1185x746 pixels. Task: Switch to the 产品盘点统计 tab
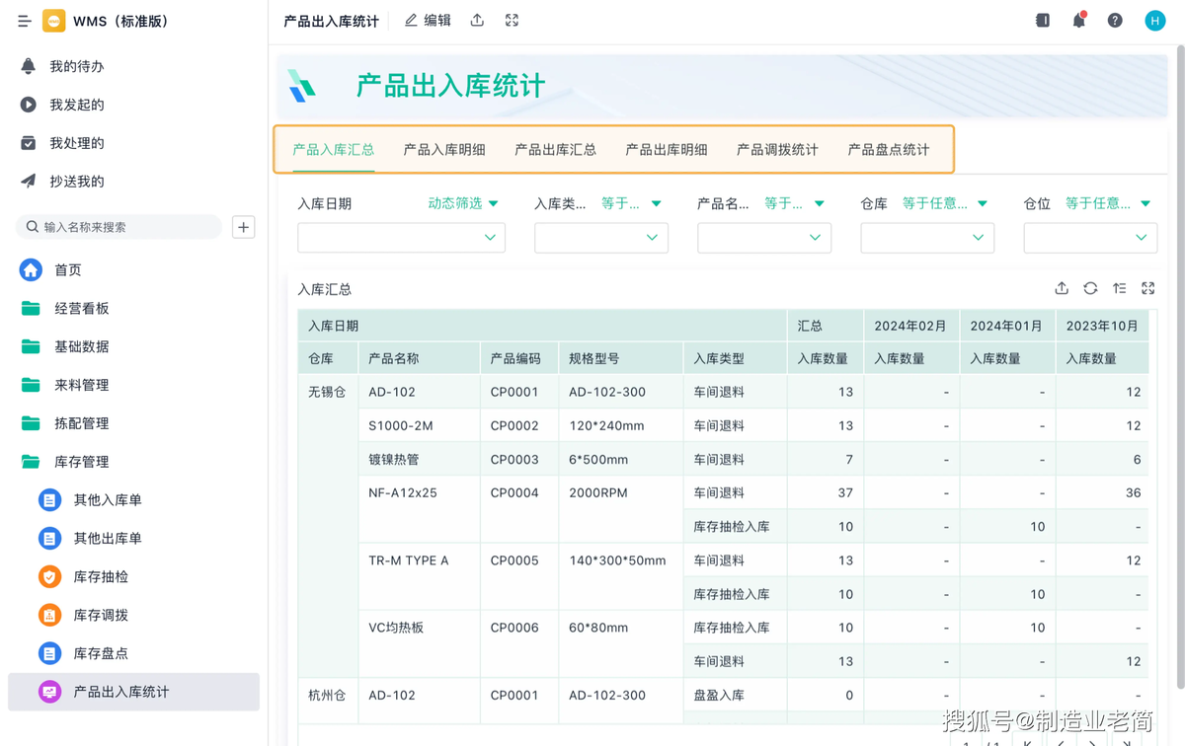[x=888, y=150]
